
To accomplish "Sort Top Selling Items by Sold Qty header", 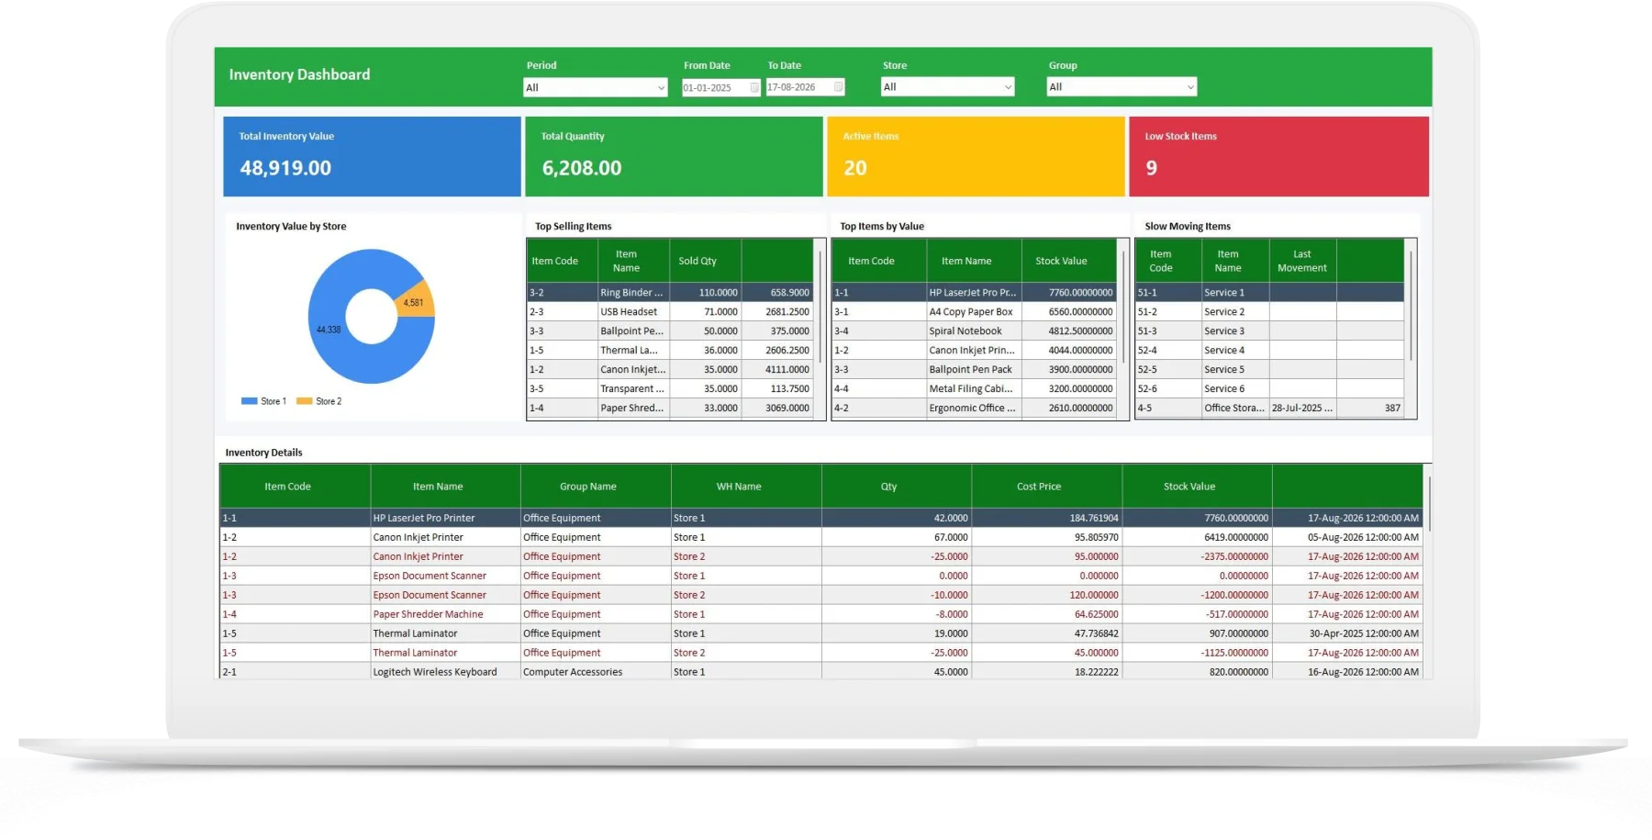I will pyautogui.click(x=705, y=261).
